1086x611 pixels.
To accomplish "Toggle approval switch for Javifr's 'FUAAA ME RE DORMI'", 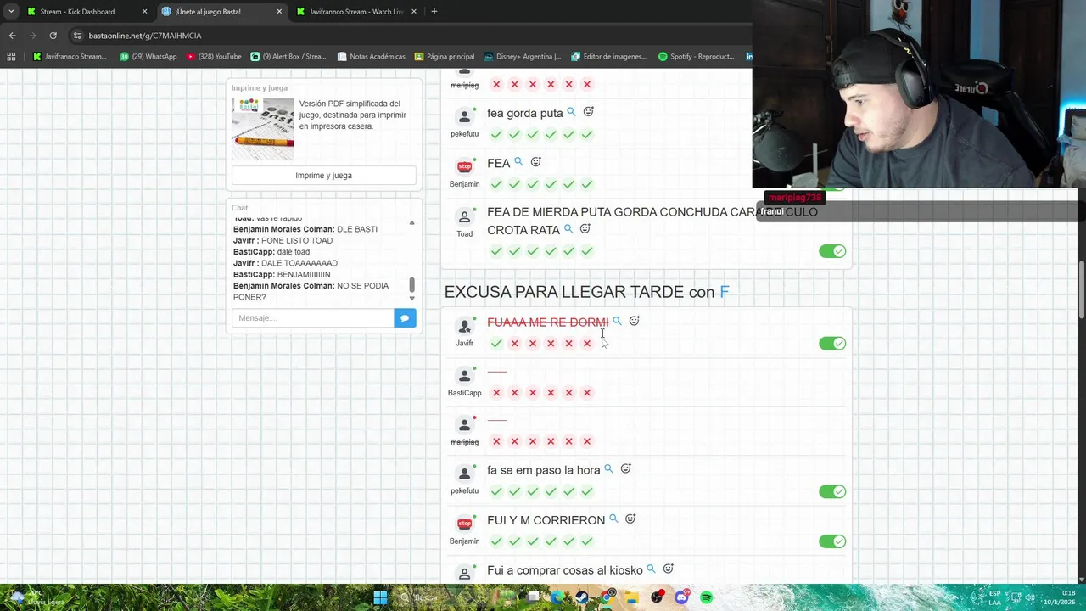I will [832, 344].
